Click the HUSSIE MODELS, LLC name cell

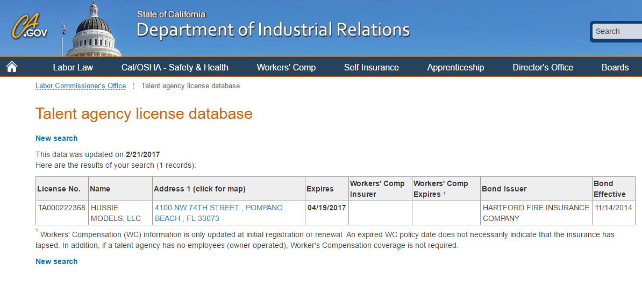pos(120,213)
